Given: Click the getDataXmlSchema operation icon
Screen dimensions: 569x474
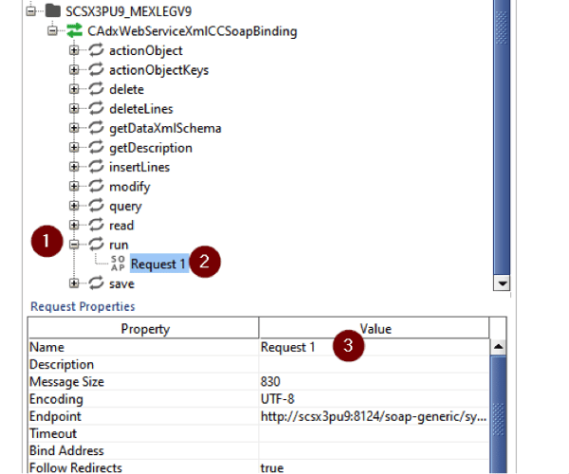Looking at the screenshot, I should pos(96,128).
